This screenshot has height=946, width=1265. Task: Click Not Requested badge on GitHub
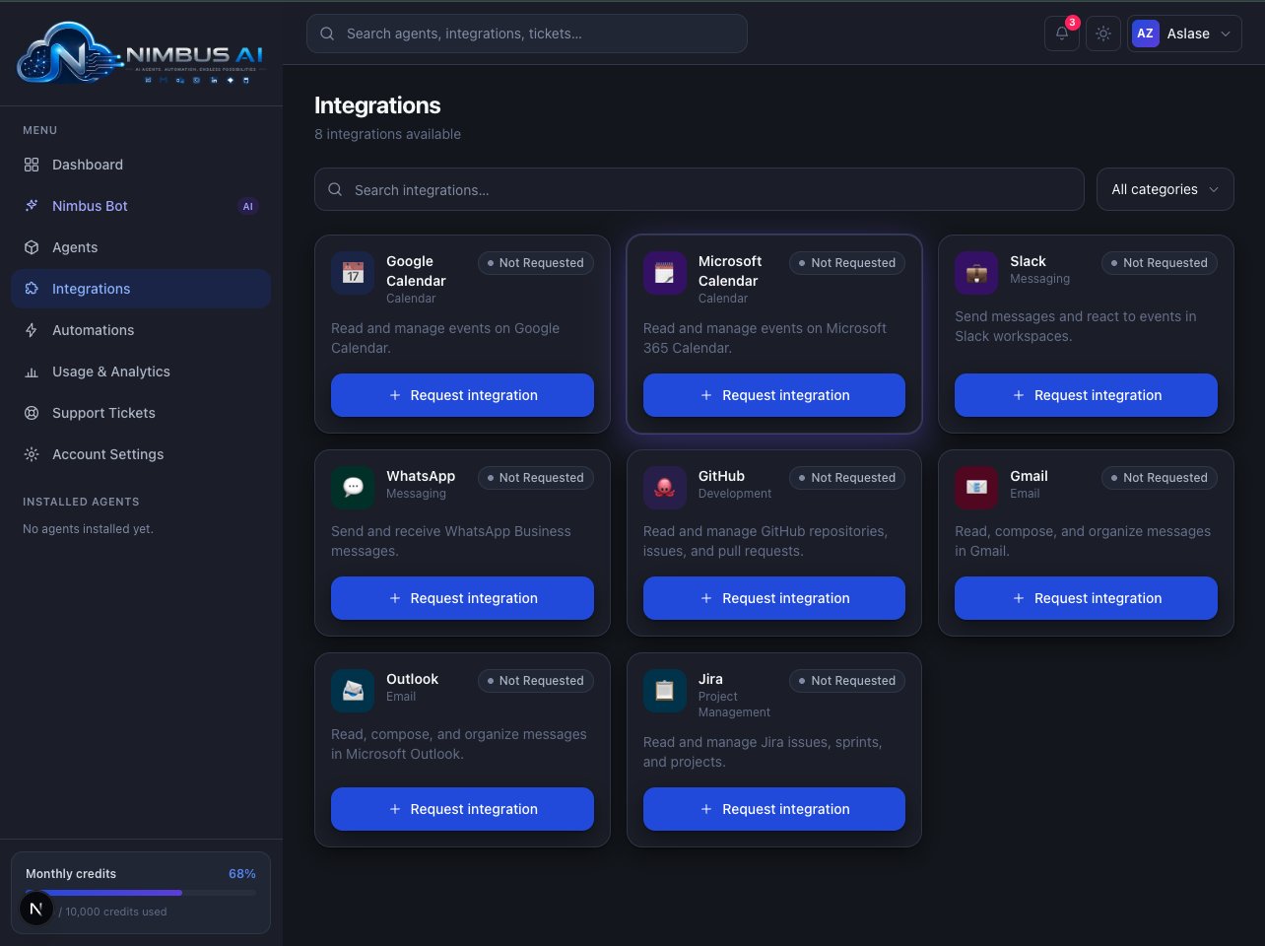847,478
